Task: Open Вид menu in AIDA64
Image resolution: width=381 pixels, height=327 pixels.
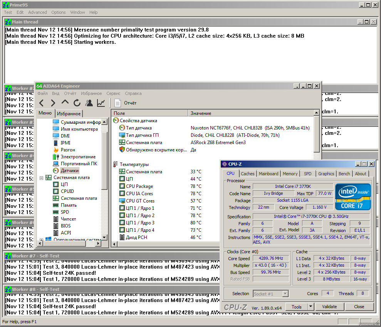Action: pos(55,94)
